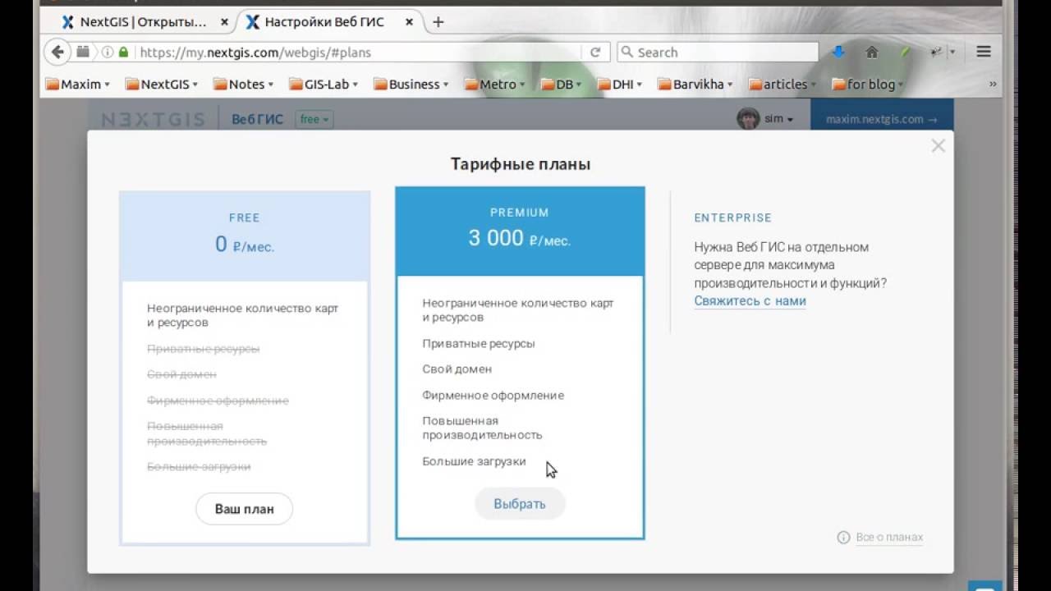Reload the page with refresh icon
This screenshot has height=591, width=1051.
click(x=595, y=52)
